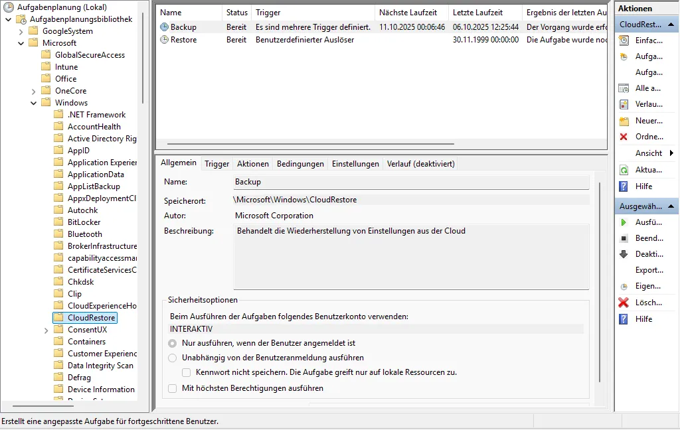Click the Deaktivieren down-arrow icon
This screenshot has height=430, width=680.
pos(624,254)
